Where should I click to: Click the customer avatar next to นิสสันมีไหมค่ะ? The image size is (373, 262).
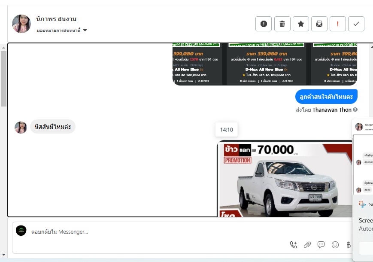(x=21, y=127)
